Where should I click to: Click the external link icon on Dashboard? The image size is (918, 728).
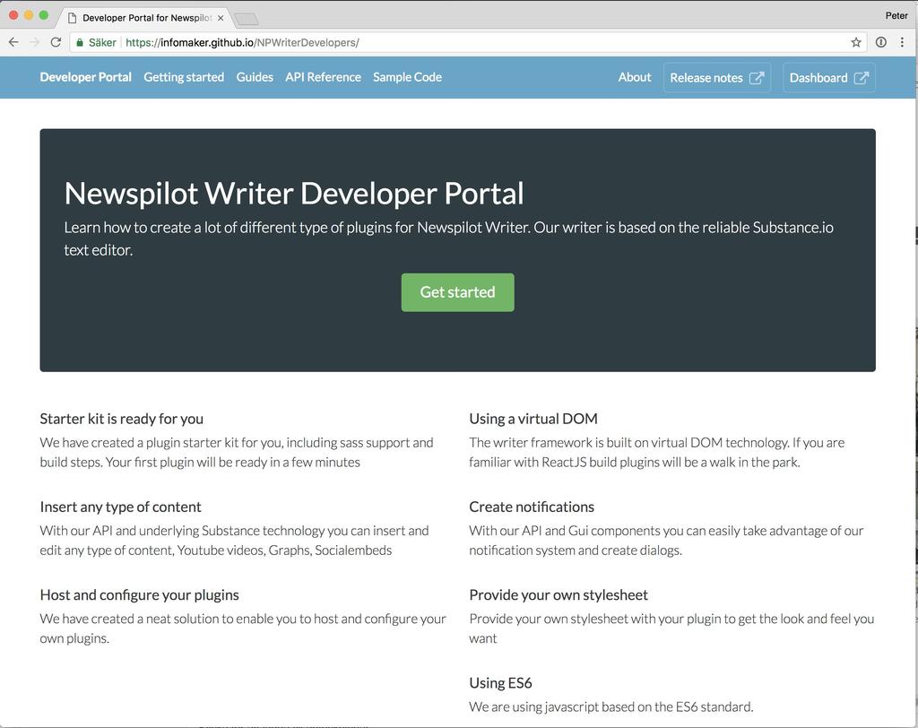[862, 78]
